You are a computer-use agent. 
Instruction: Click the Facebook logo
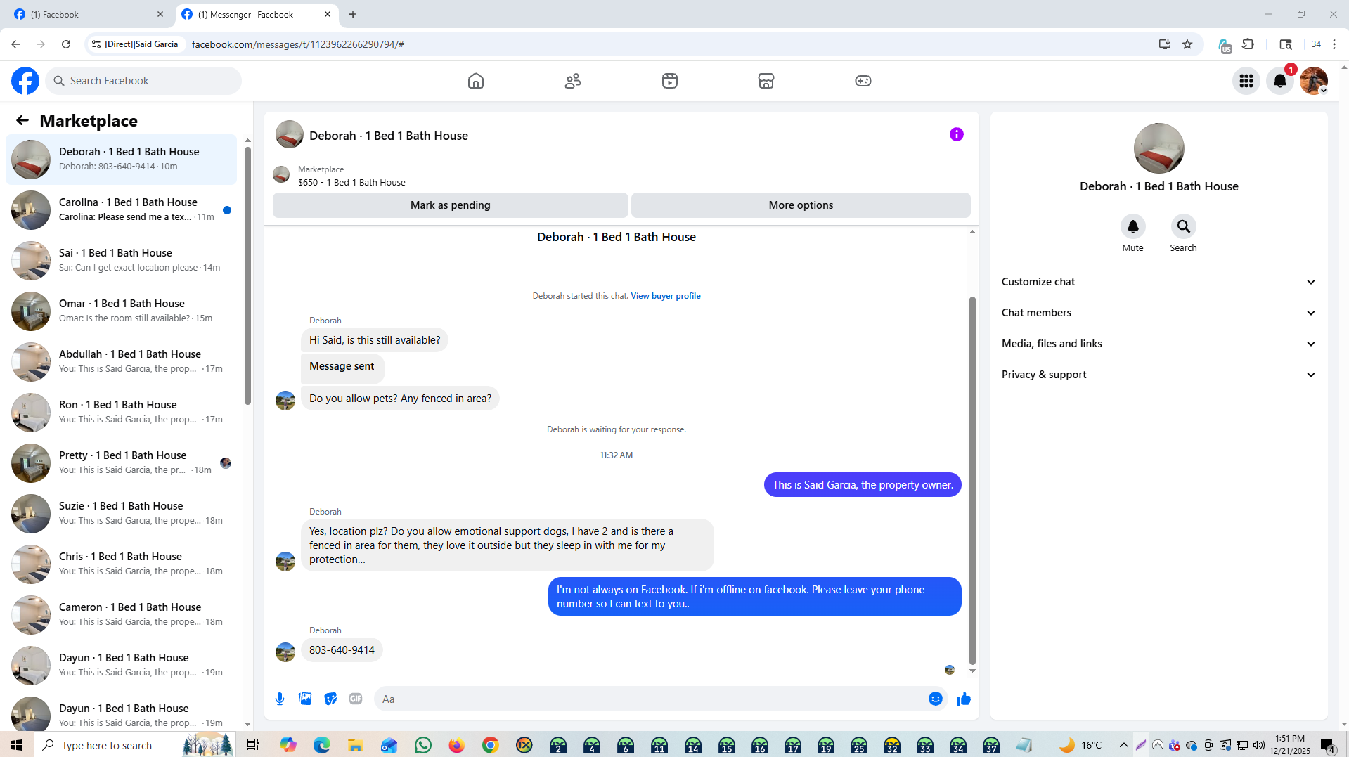pos(25,81)
